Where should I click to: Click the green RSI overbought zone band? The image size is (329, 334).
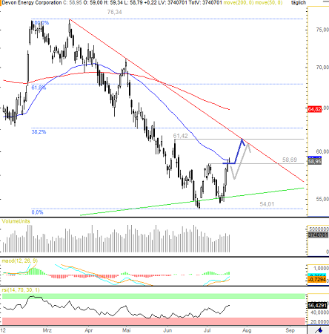pos(153,296)
